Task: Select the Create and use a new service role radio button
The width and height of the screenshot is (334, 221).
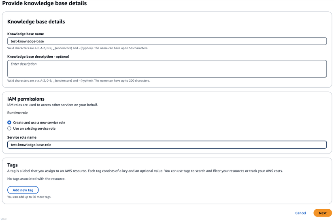Action: pyautogui.click(x=9, y=122)
